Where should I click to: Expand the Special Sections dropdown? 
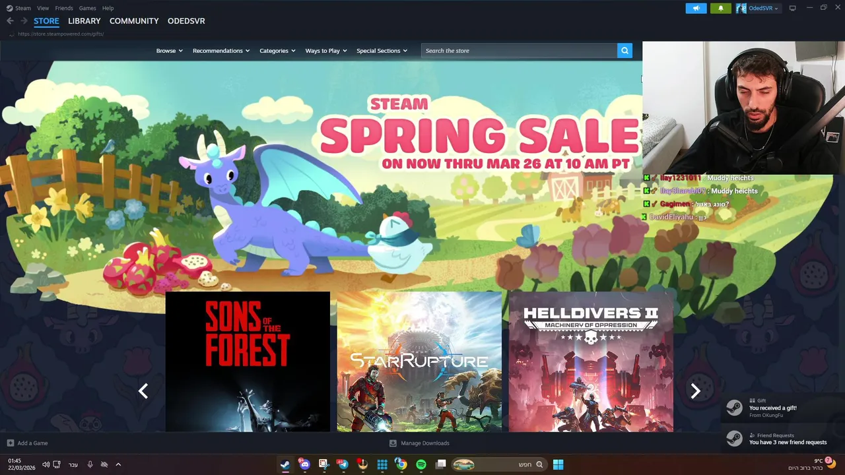click(382, 51)
